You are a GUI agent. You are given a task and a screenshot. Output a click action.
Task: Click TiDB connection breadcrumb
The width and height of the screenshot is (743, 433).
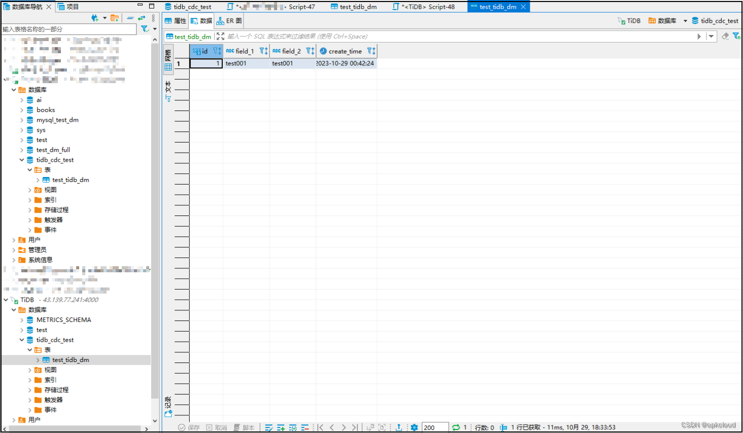[x=629, y=21]
